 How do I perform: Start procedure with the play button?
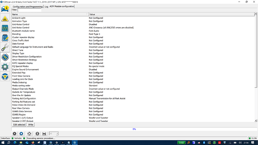15,133
